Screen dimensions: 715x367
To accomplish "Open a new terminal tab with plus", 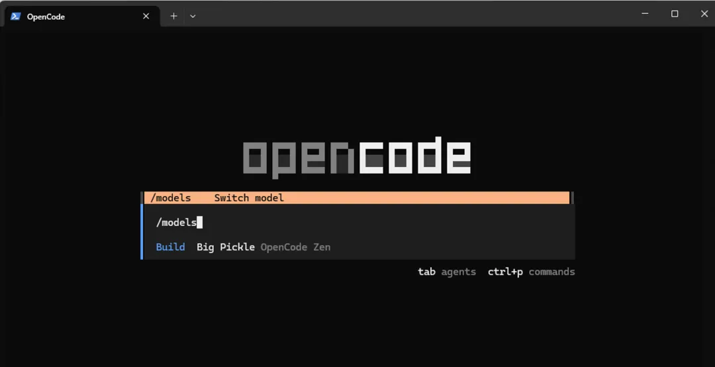I will coord(173,17).
